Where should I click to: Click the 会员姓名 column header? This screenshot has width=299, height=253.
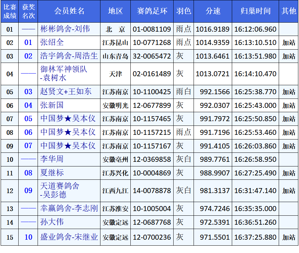click(x=69, y=11)
